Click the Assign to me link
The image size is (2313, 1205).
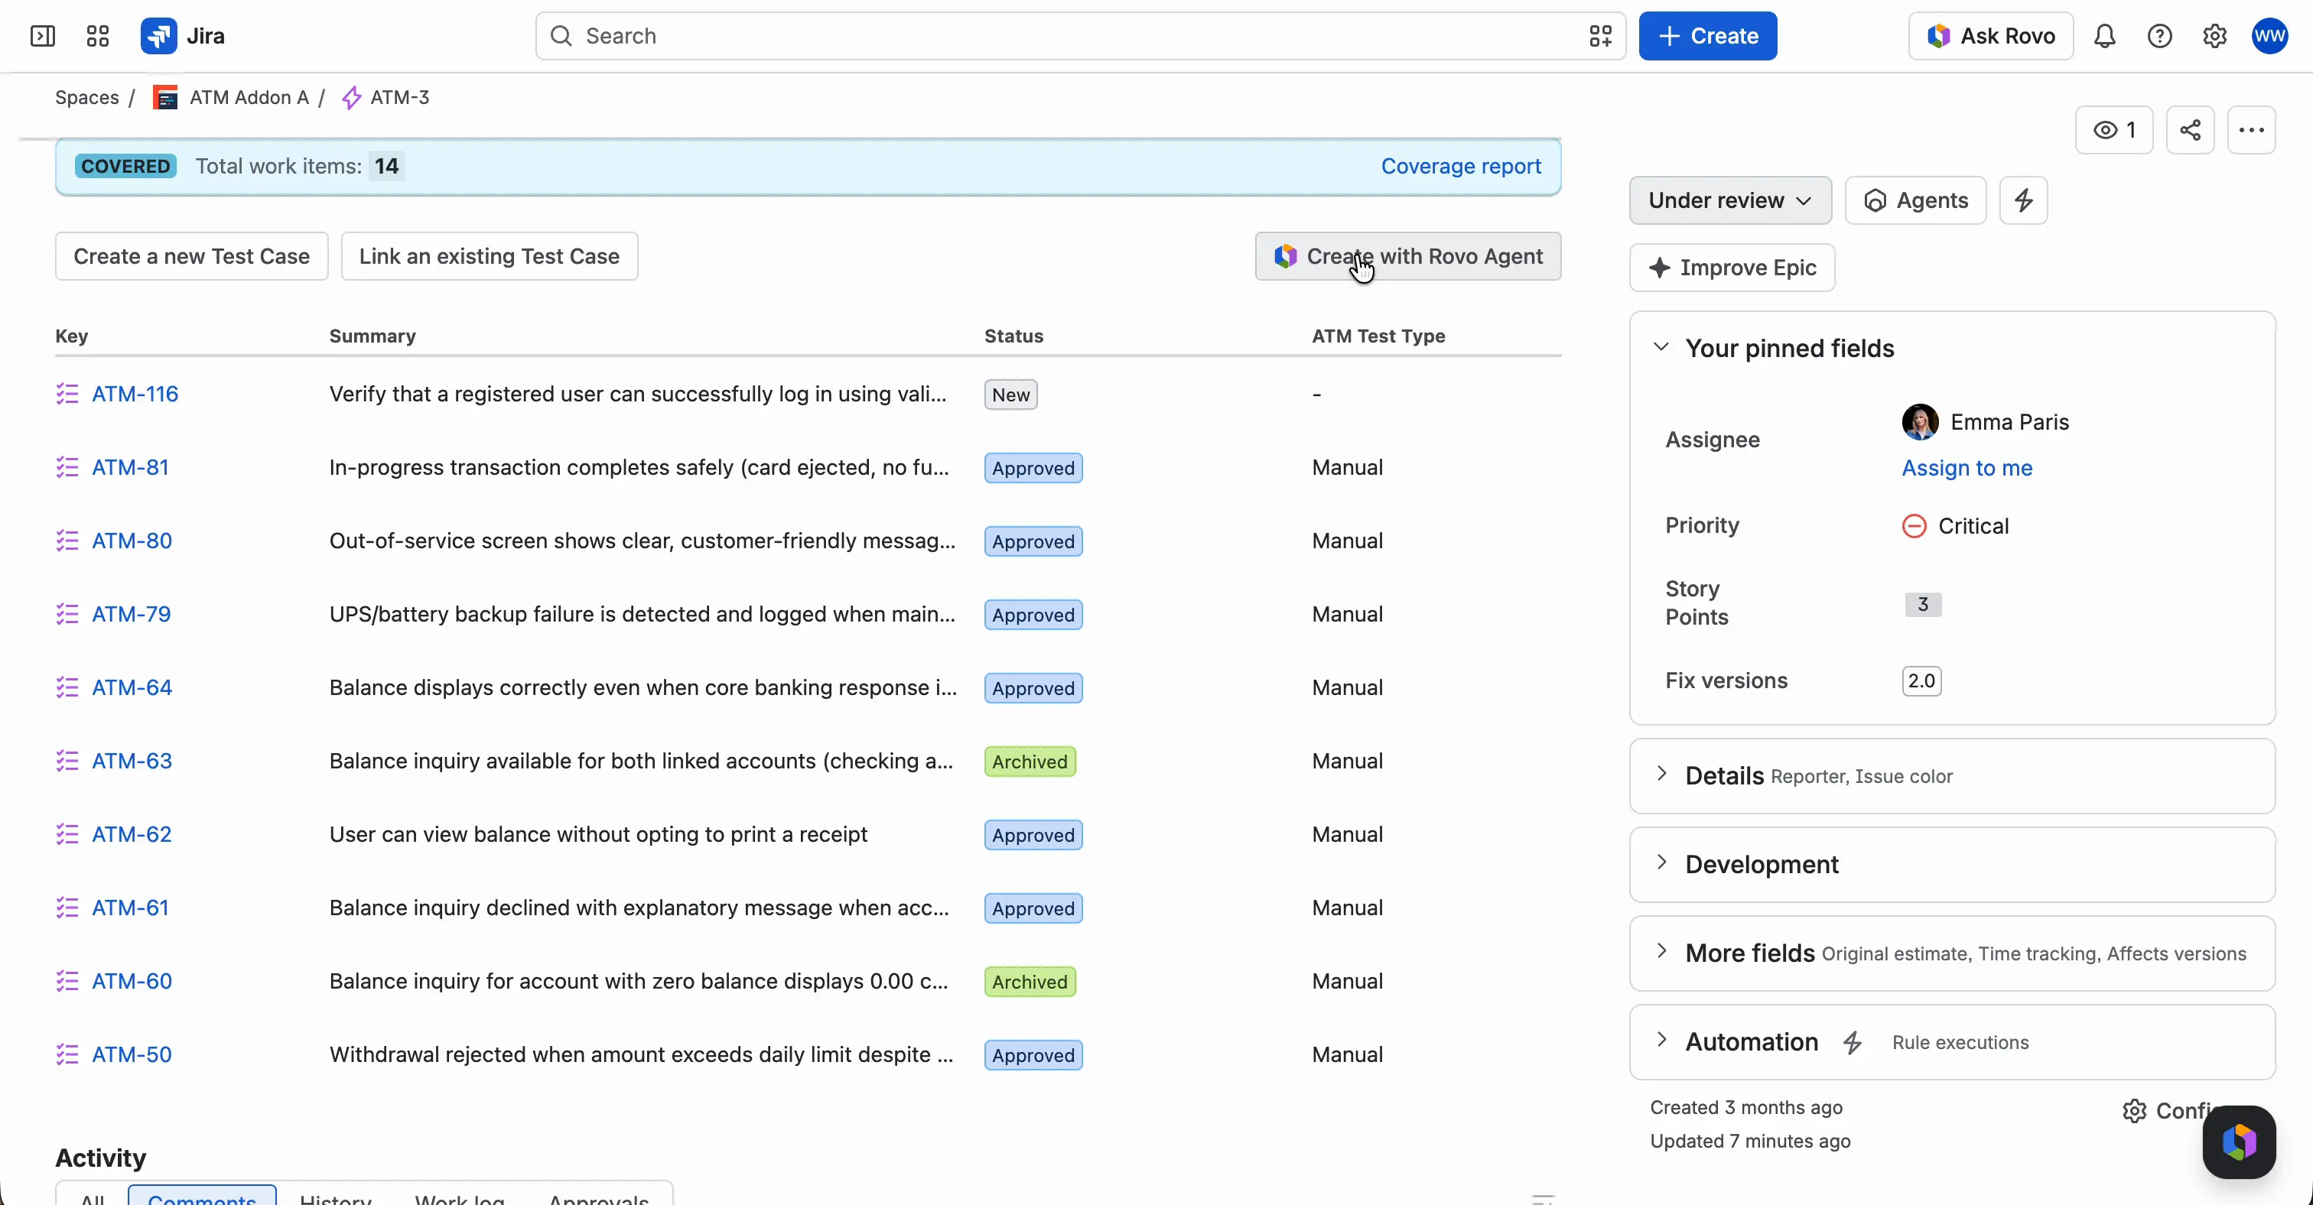point(1967,467)
